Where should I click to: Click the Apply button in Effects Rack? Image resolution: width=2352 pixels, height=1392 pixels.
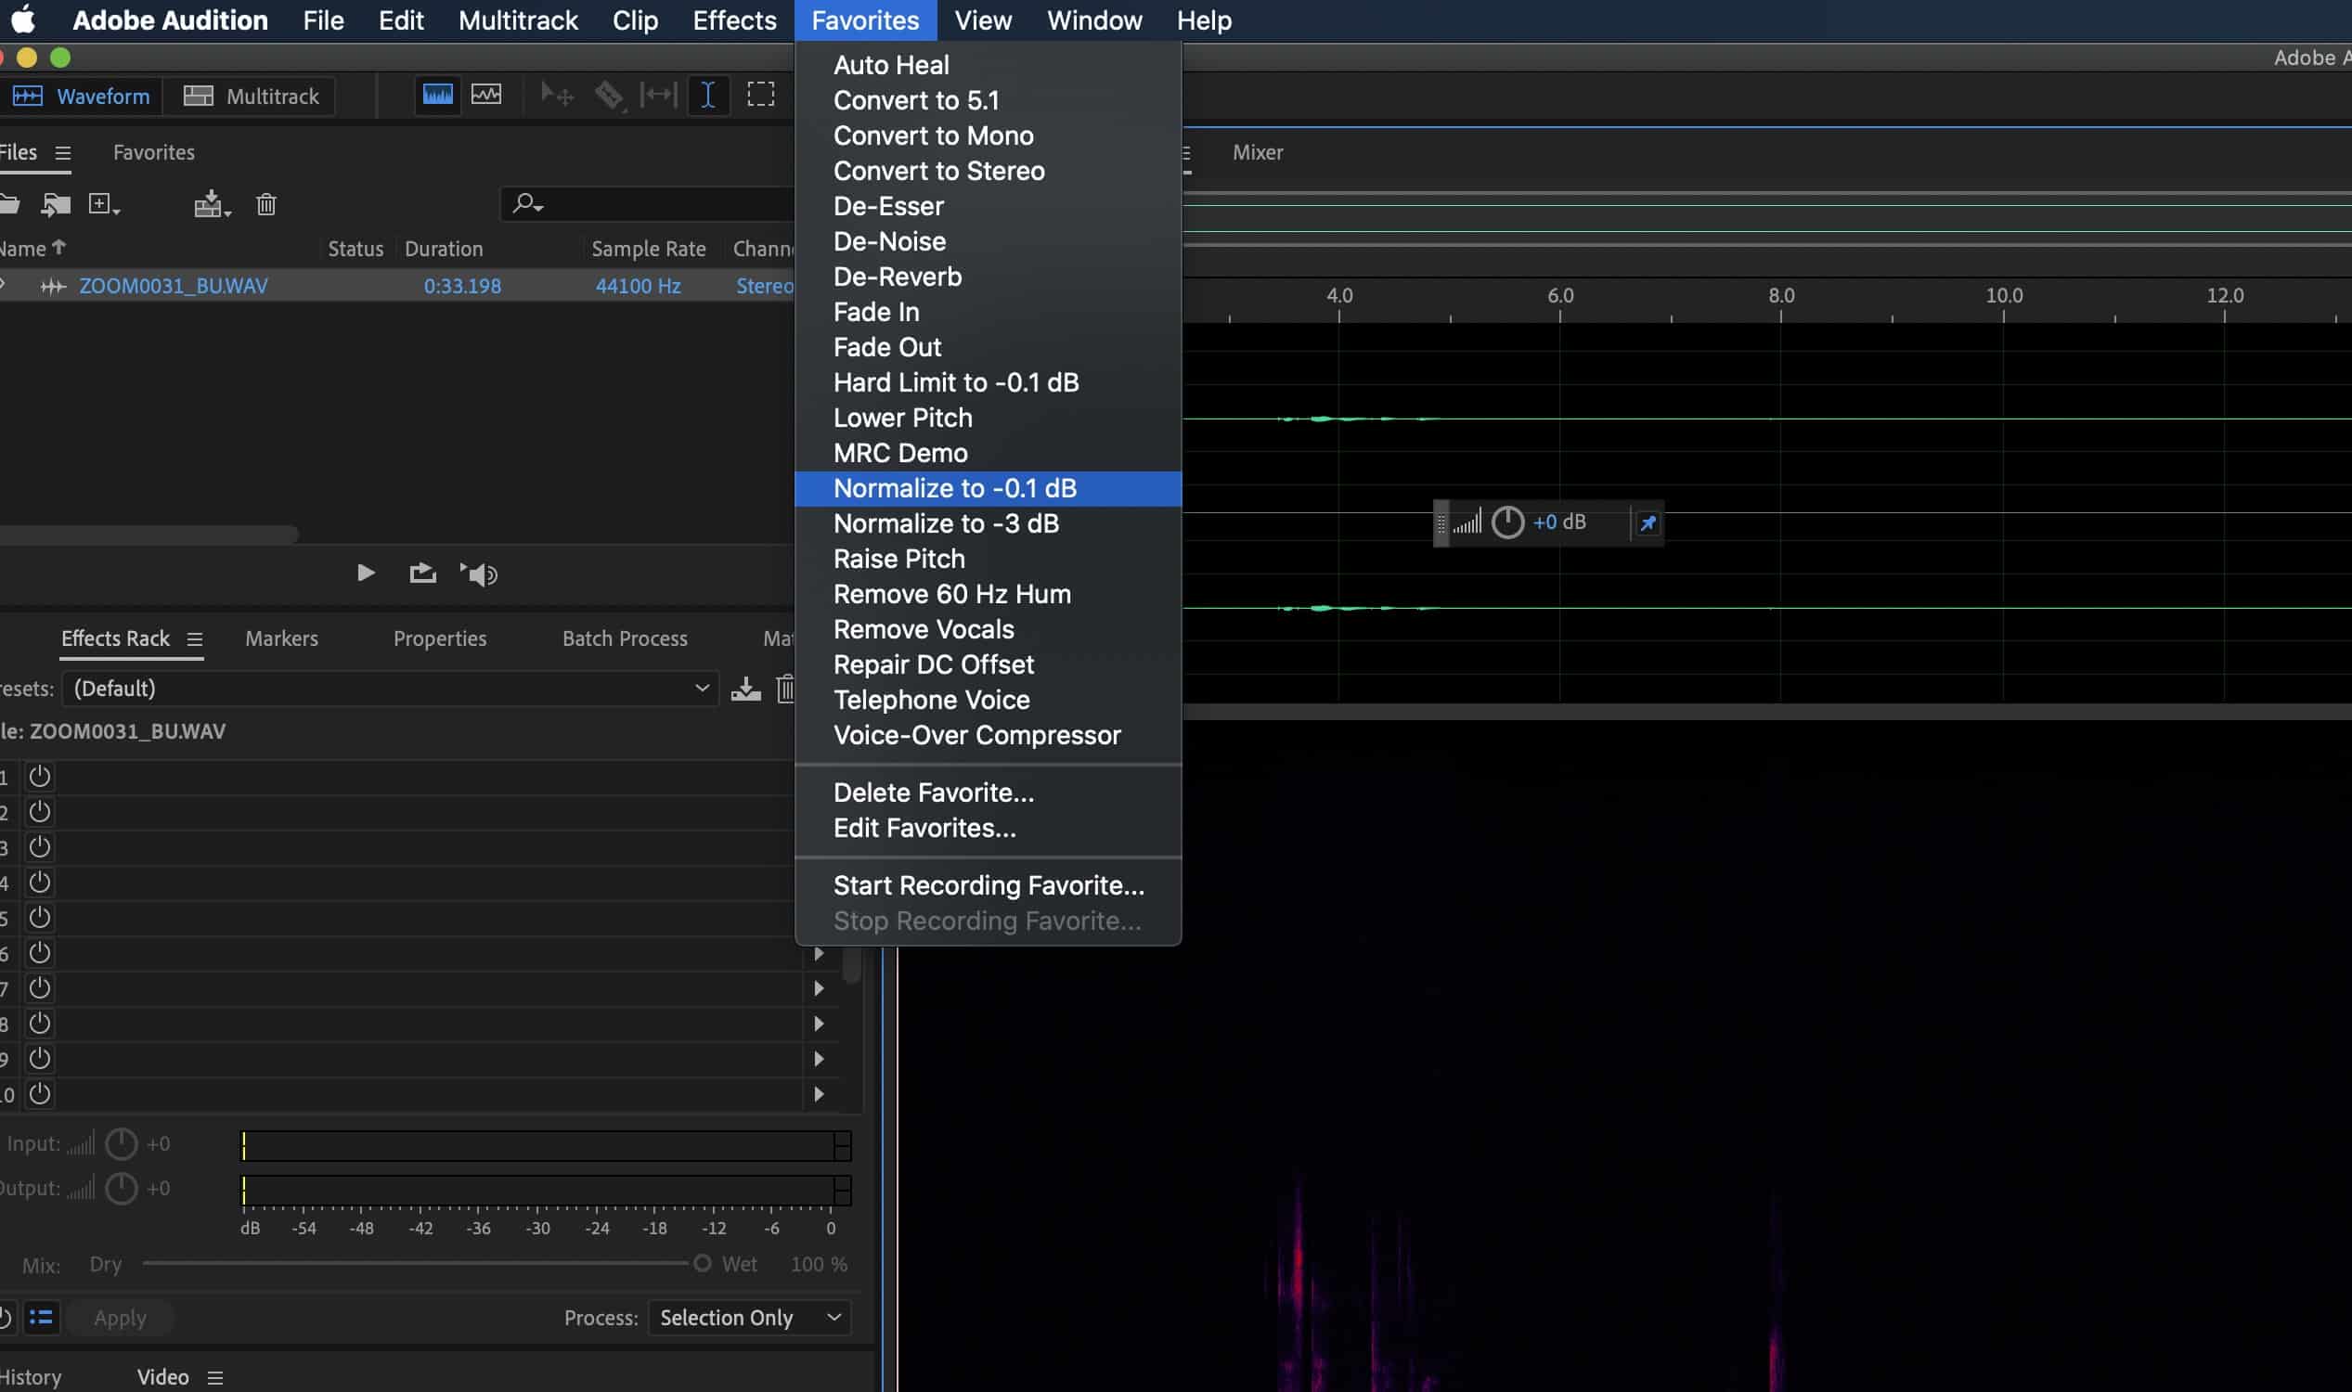118,1318
